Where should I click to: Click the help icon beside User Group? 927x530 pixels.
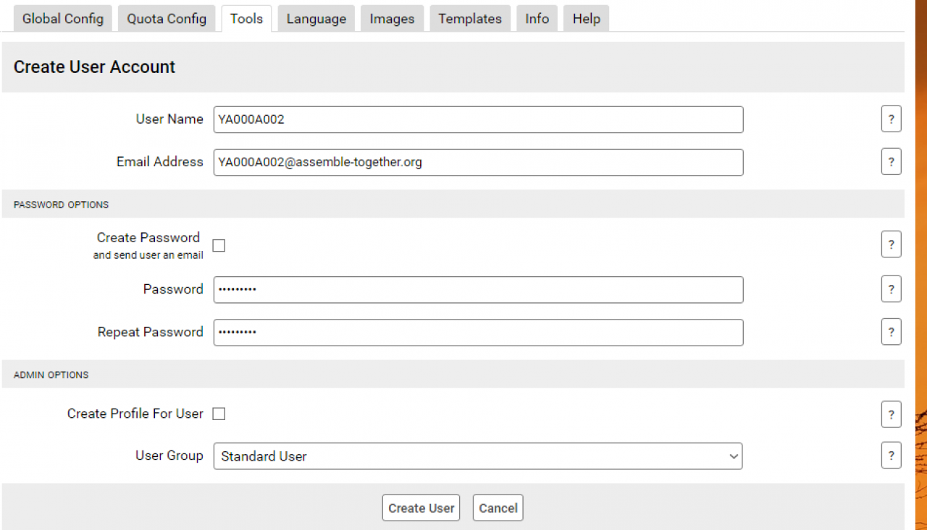(891, 456)
